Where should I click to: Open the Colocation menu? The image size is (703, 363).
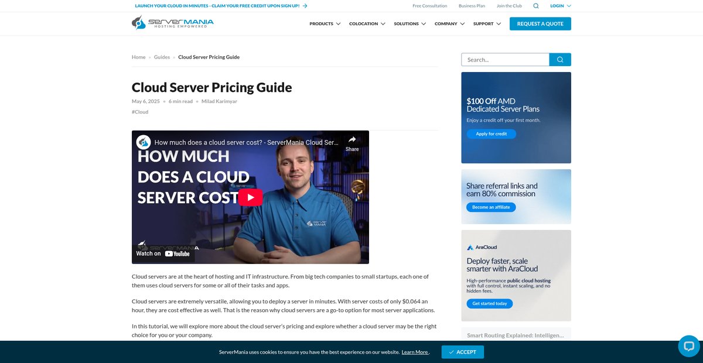click(x=367, y=24)
